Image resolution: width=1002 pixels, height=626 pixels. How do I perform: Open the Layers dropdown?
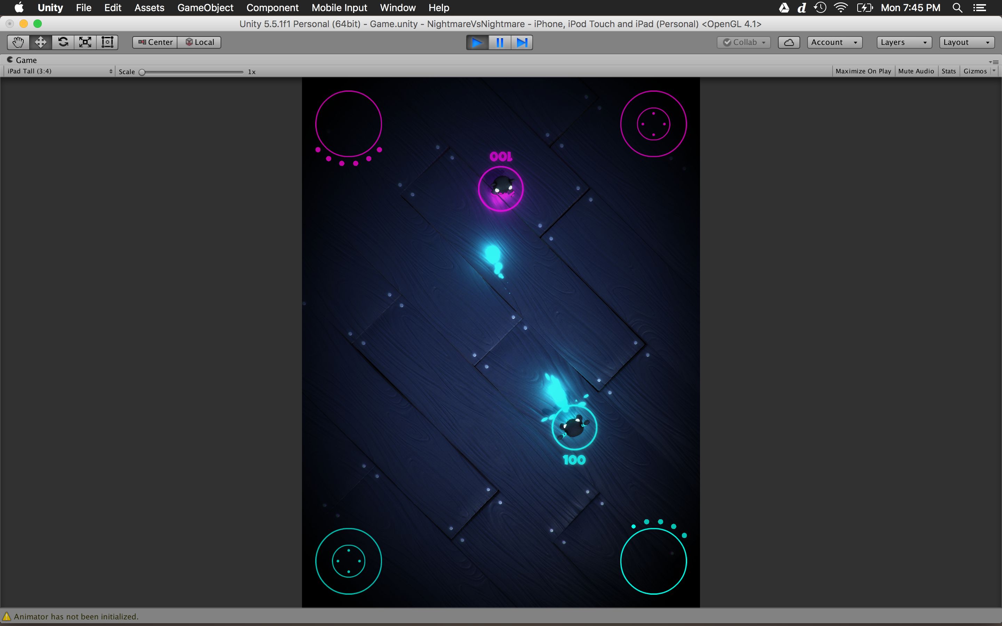(x=904, y=42)
